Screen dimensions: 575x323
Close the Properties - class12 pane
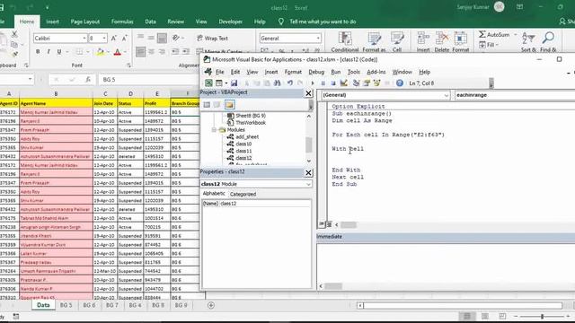tap(308, 172)
